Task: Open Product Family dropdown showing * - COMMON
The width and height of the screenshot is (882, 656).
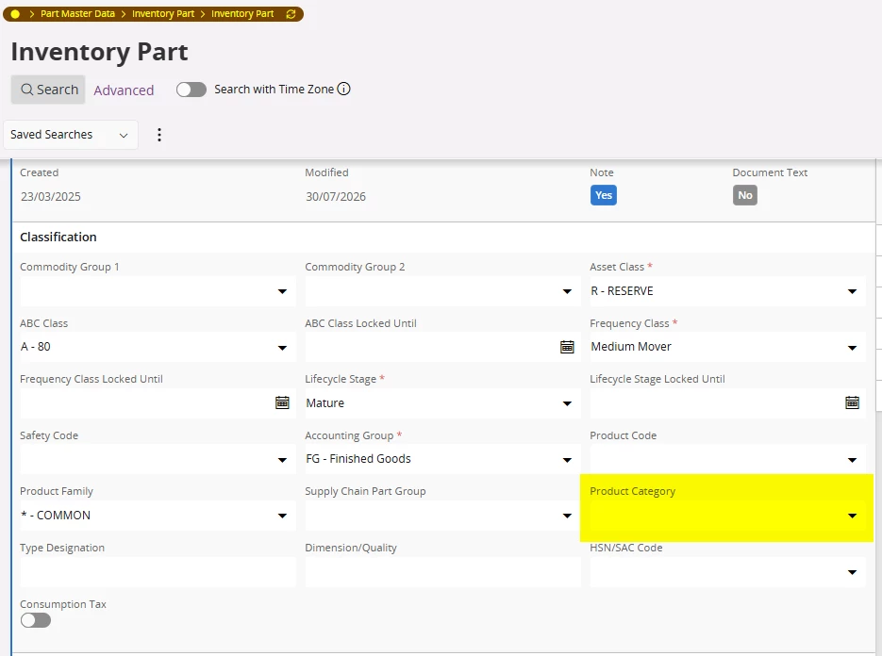Action: pyautogui.click(x=158, y=516)
